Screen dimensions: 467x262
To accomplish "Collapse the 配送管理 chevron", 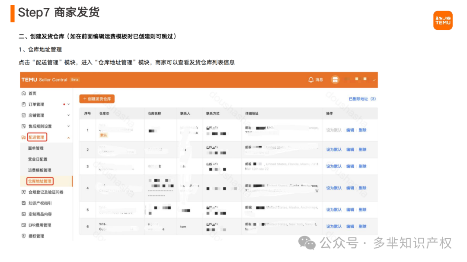I will click(68, 138).
